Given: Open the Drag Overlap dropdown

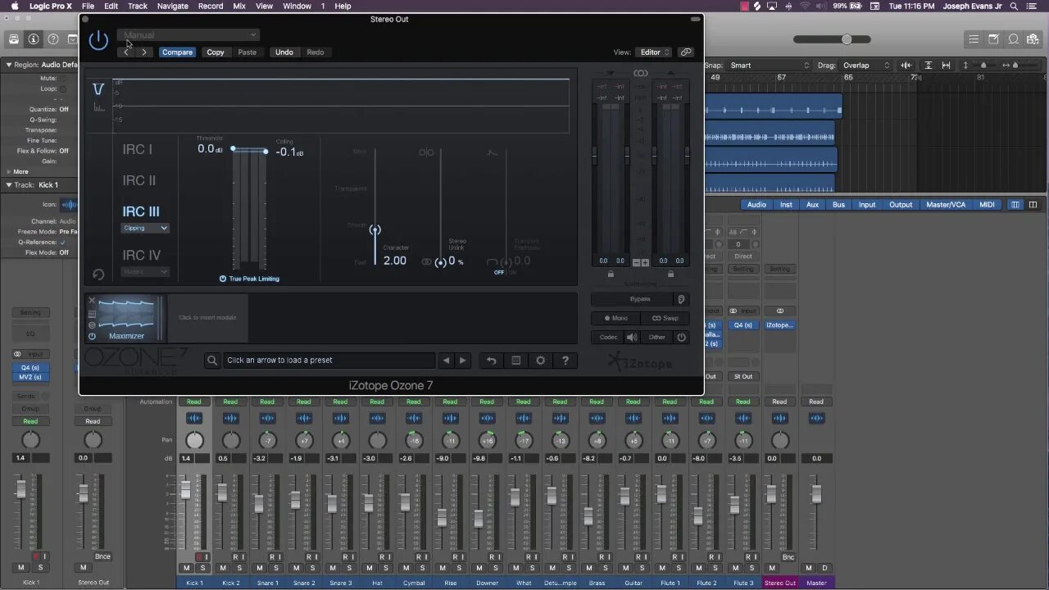Looking at the screenshot, I should 866,66.
